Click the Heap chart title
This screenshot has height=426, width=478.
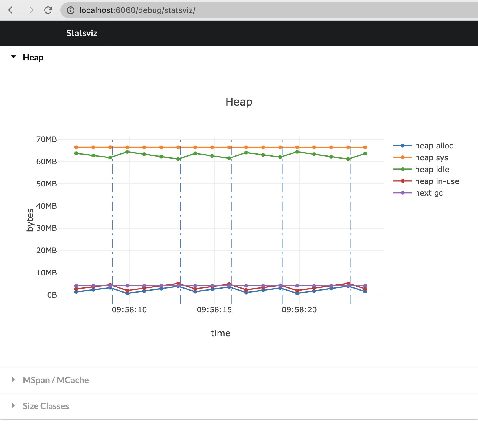(239, 102)
